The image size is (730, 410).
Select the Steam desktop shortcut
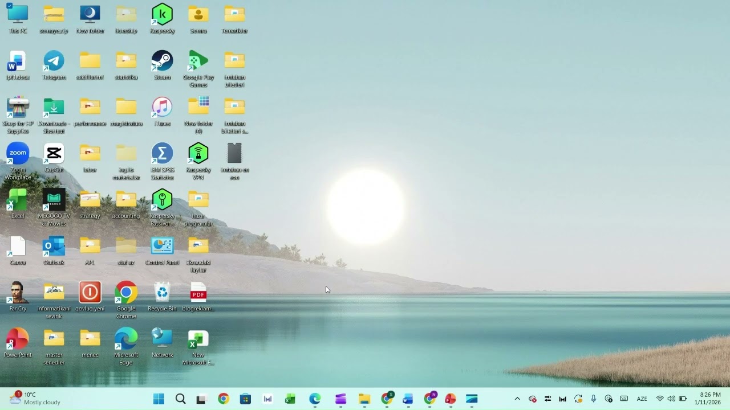pyautogui.click(x=162, y=65)
